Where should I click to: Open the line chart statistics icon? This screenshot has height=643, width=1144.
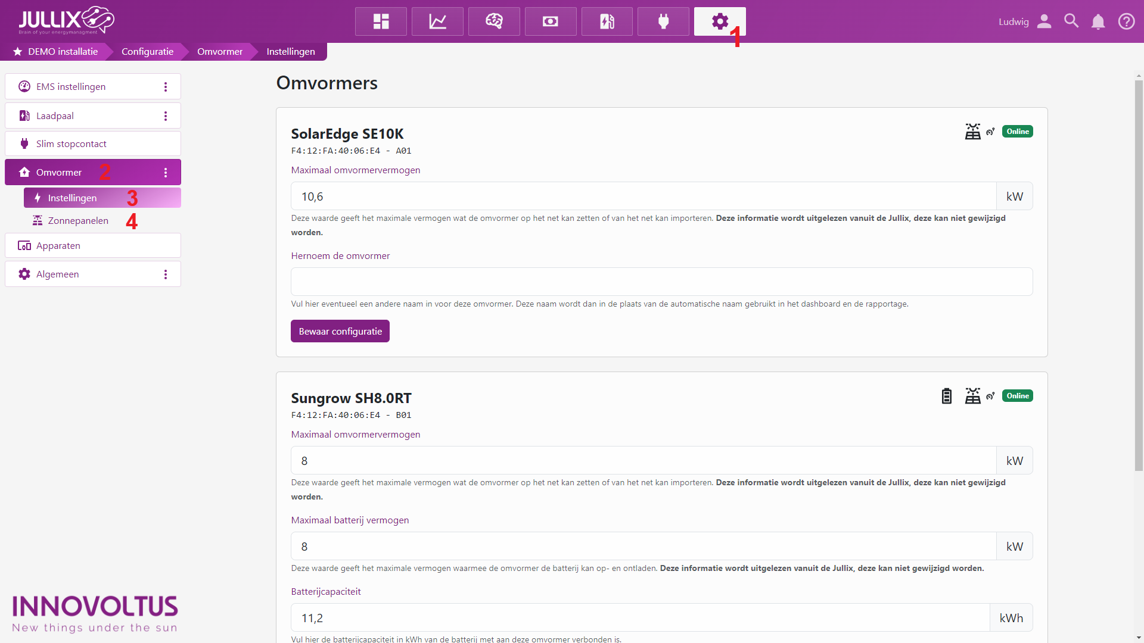click(x=437, y=21)
